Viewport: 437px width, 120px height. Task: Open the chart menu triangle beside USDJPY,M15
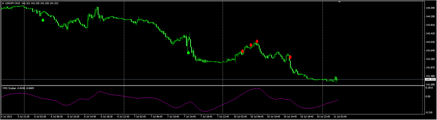point(3,3)
